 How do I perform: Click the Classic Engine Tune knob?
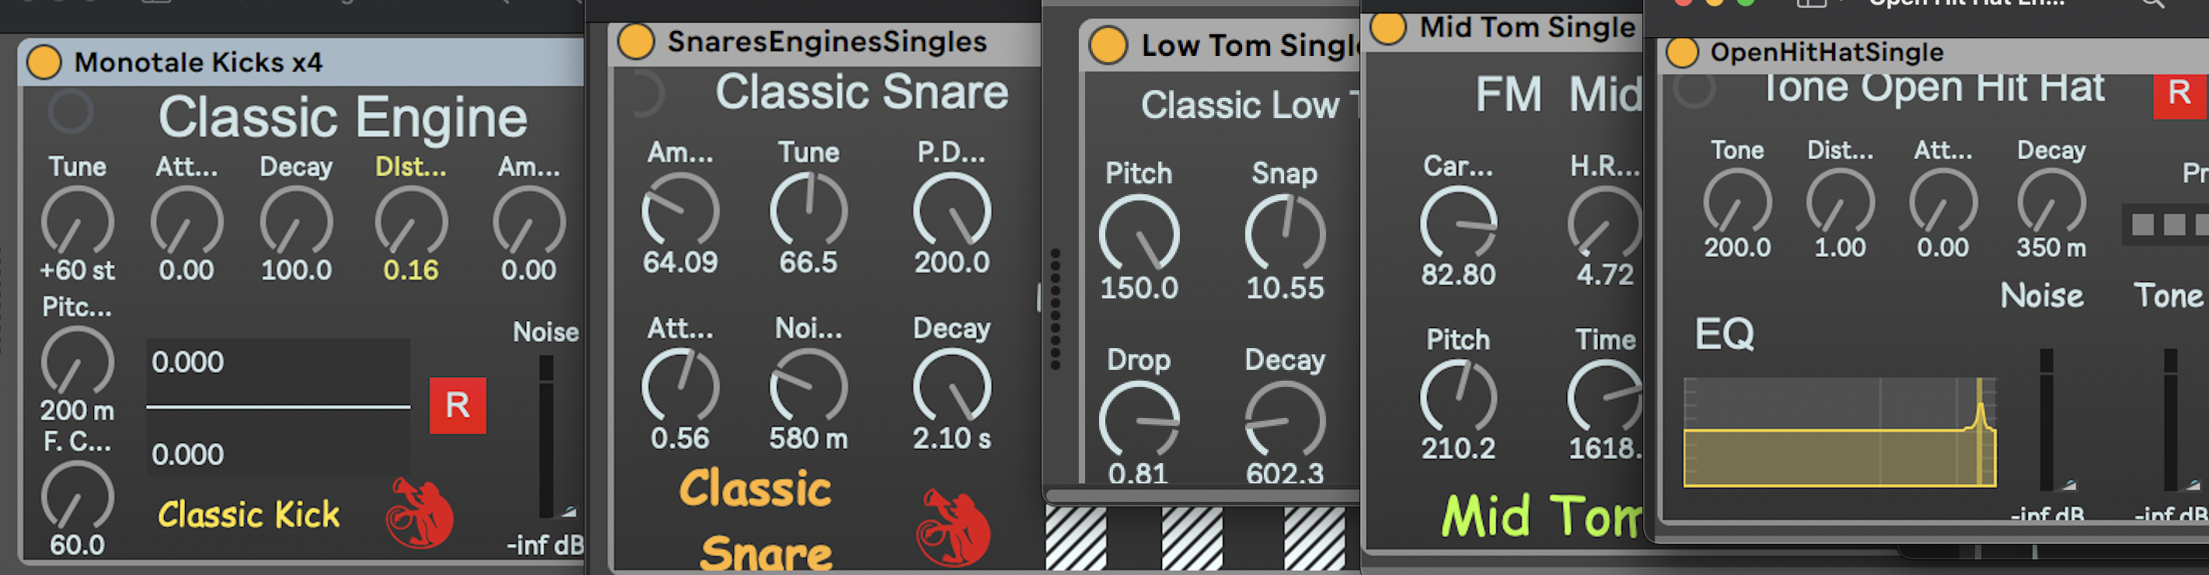point(77,222)
